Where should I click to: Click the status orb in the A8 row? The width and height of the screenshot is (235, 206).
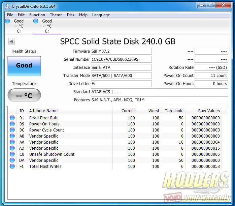(x=12, y=136)
